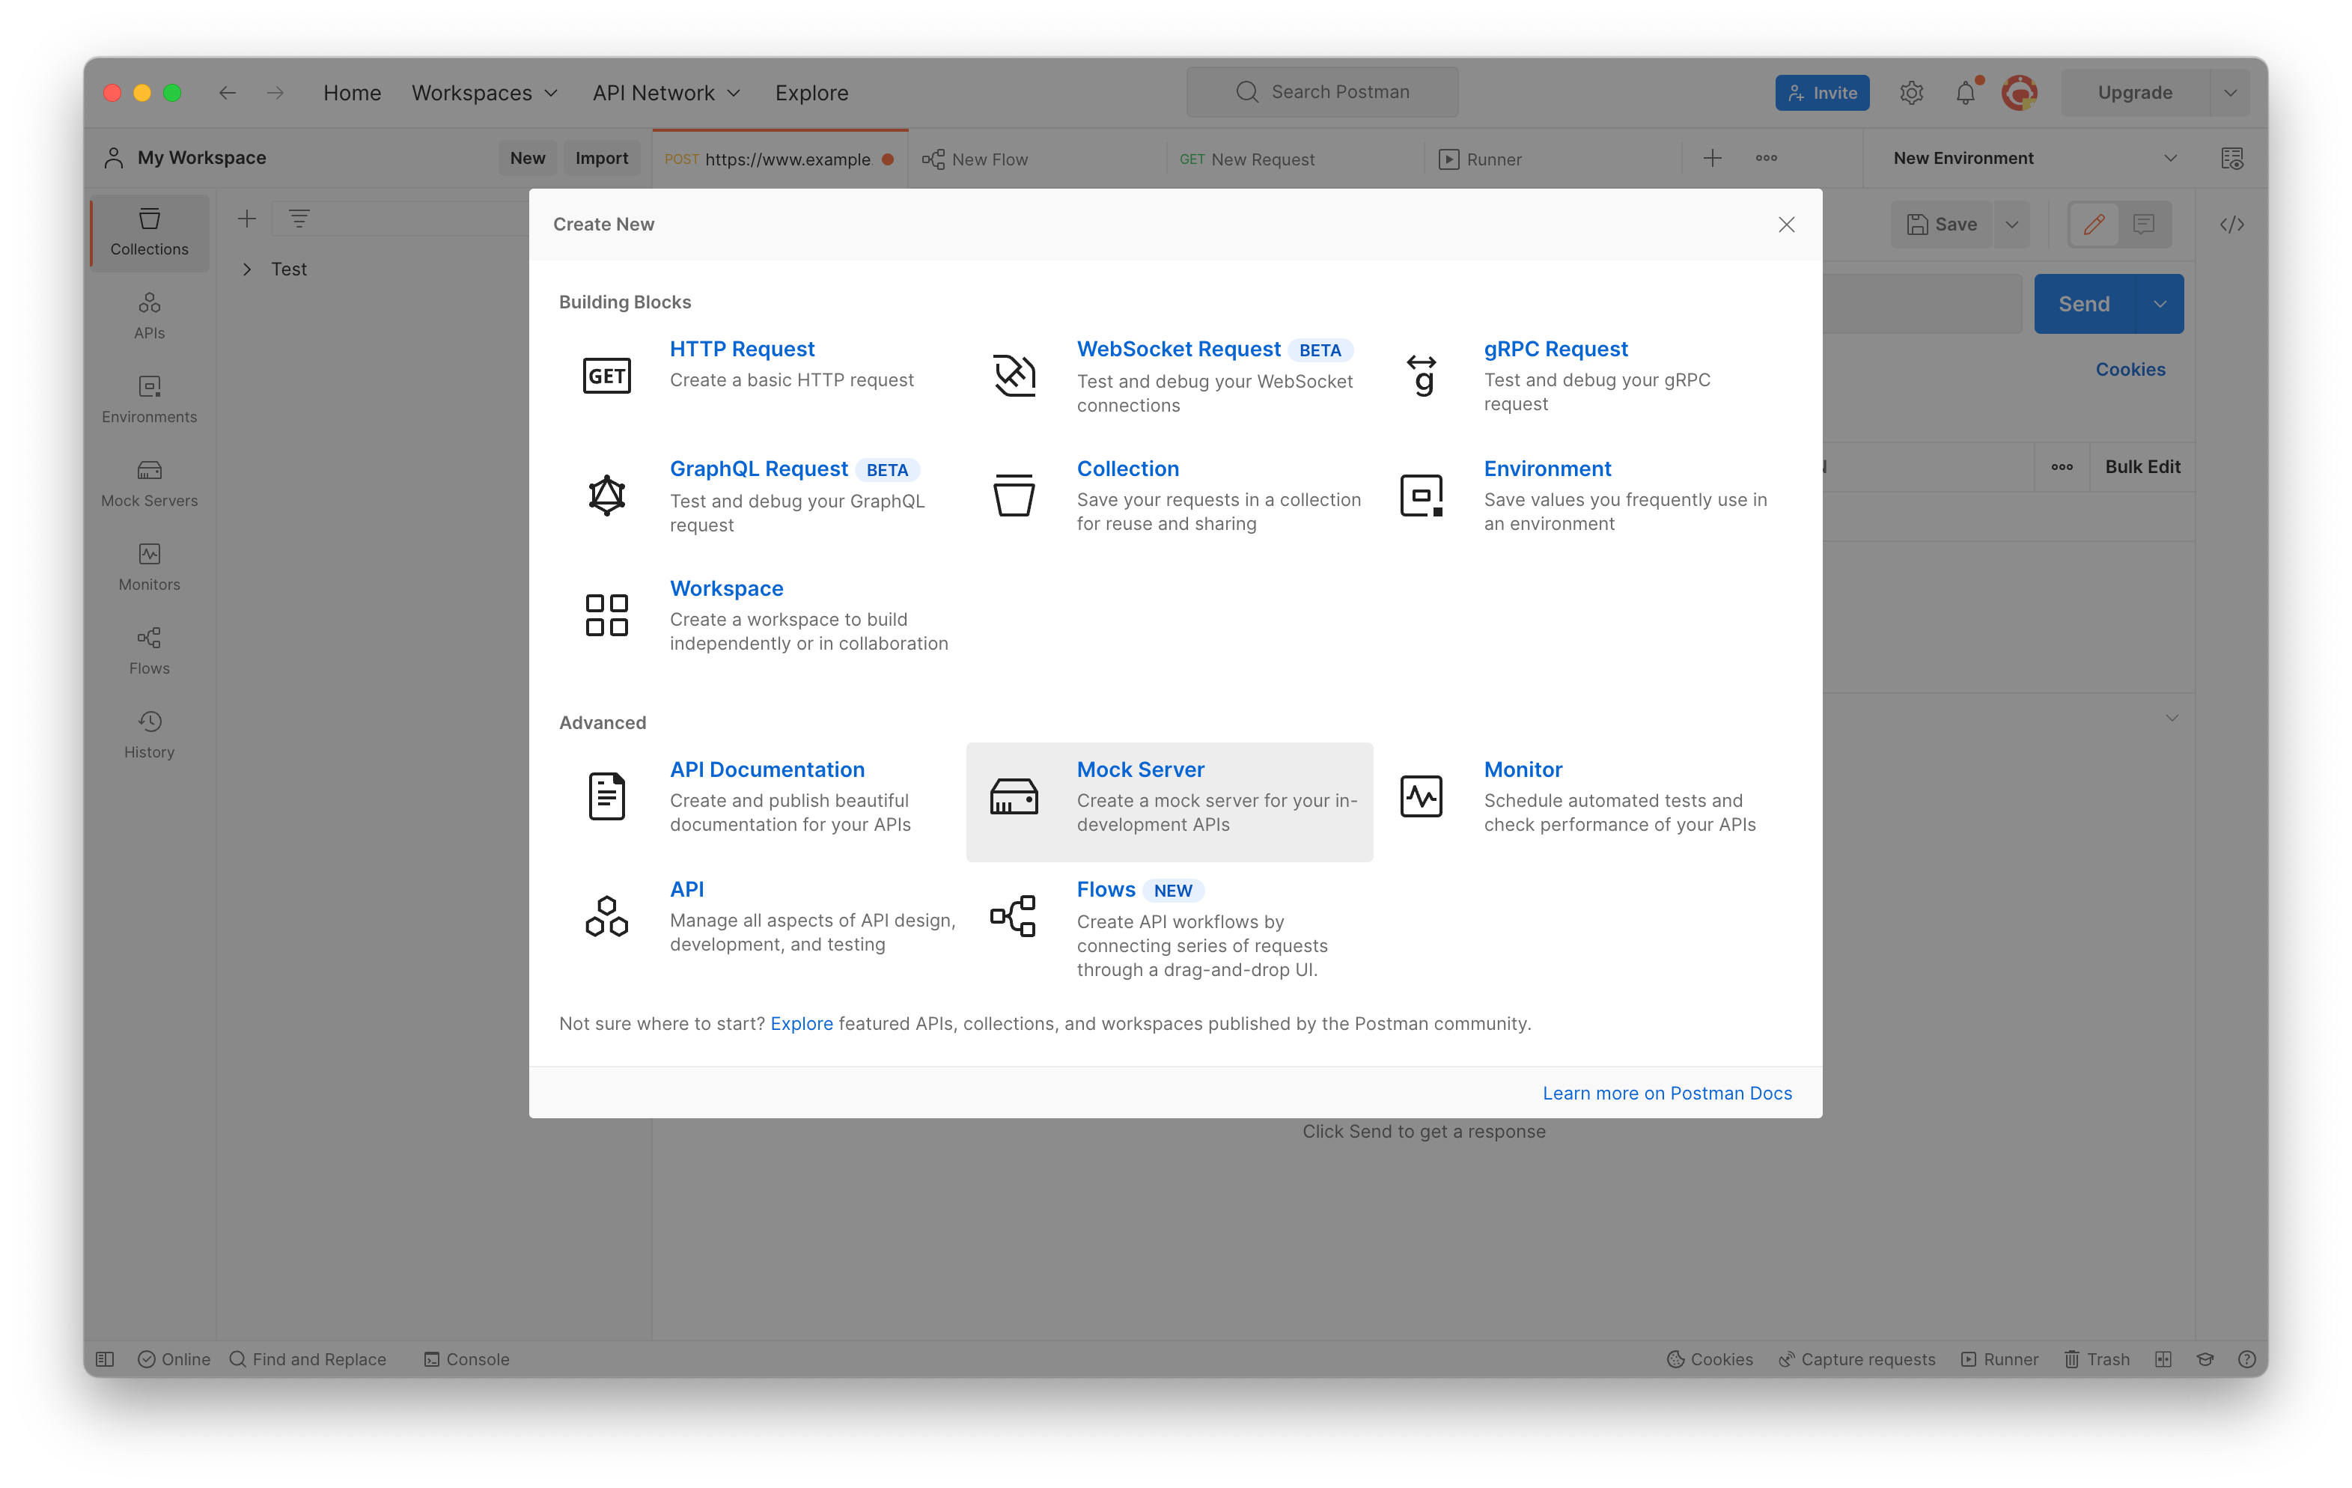
Task: Click the HTTP Request link
Action: 741,349
